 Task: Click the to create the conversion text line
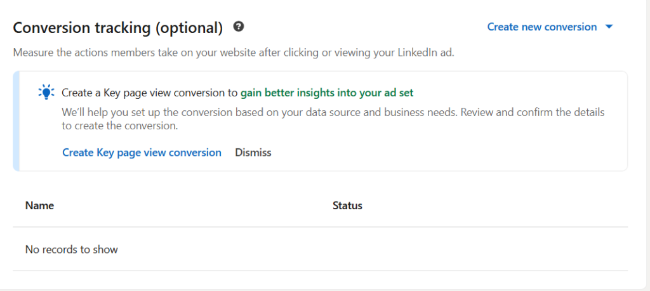click(119, 126)
